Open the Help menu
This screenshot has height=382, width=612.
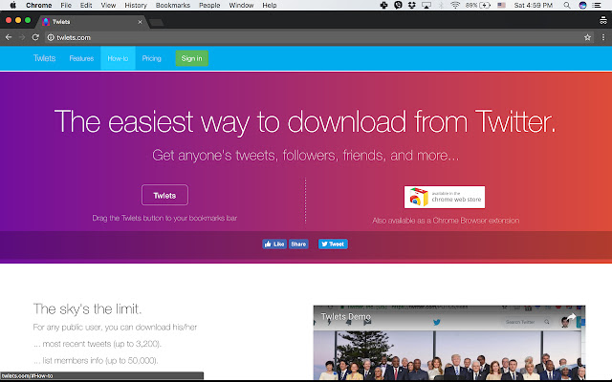click(x=270, y=5)
